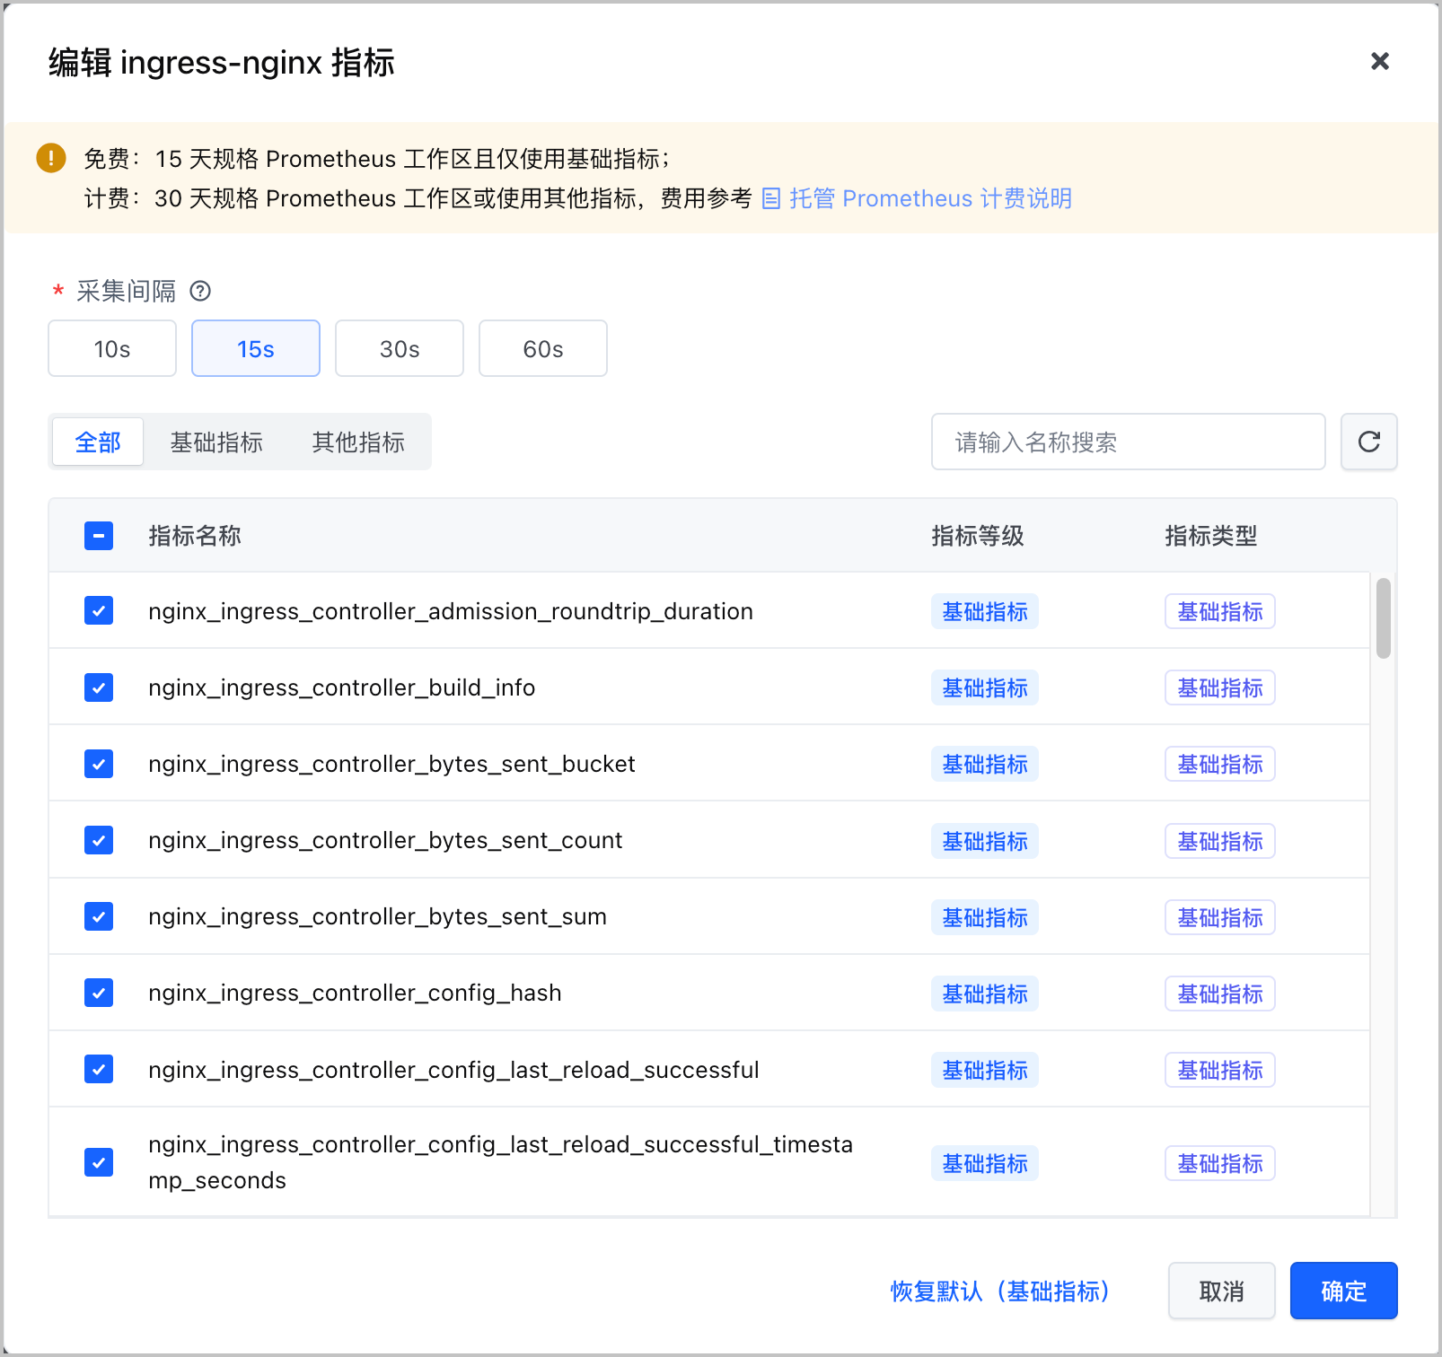Click 指标类型 tag for config_hash row
The image size is (1442, 1357).
(1220, 994)
